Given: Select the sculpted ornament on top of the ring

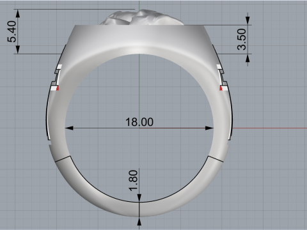Looking at the screenshot, I should click(x=143, y=17).
